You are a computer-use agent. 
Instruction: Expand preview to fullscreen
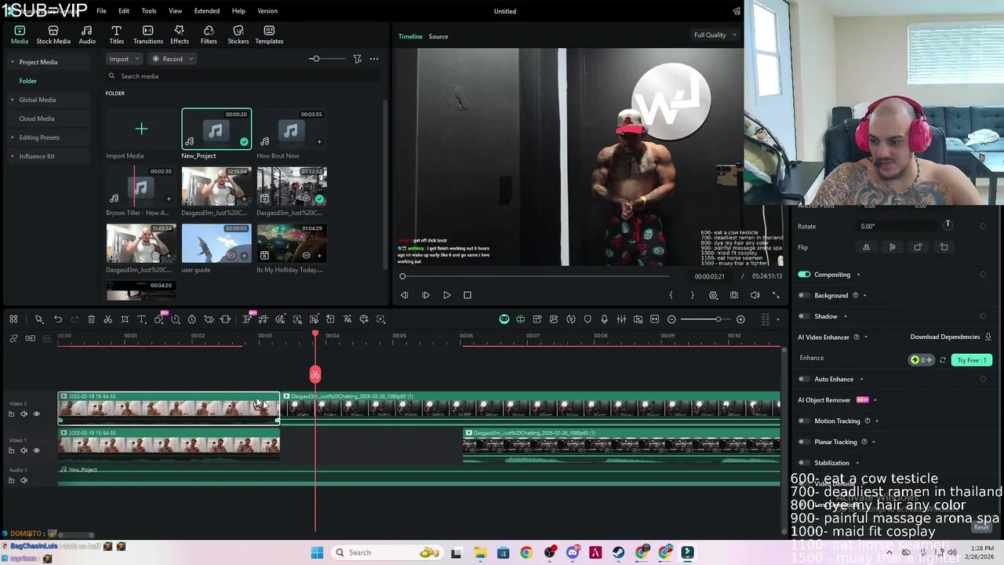point(776,295)
